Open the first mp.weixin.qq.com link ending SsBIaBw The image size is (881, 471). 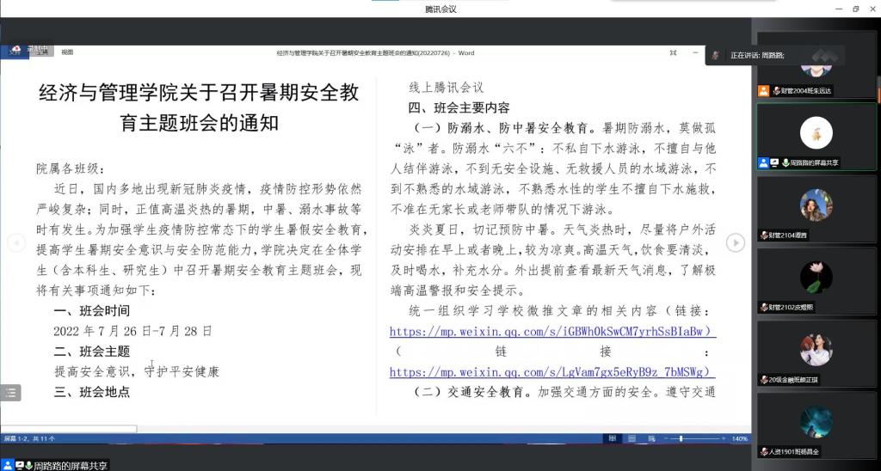(x=552, y=331)
